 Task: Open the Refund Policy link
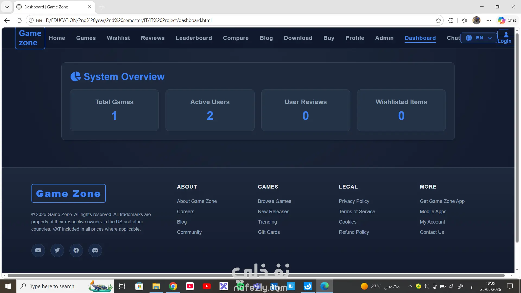point(354,232)
